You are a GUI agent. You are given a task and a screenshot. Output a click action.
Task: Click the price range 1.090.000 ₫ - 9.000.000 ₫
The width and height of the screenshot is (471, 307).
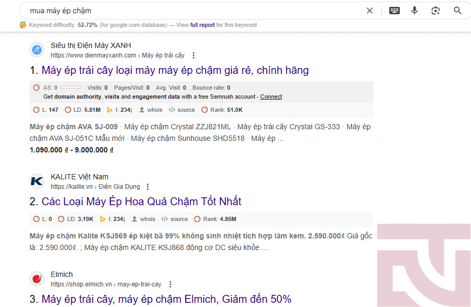point(72,150)
